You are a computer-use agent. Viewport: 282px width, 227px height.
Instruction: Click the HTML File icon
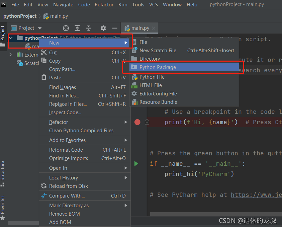tap(134, 85)
